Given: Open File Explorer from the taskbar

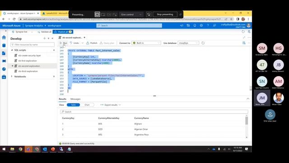Looking at the screenshot, I should coord(12,149).
